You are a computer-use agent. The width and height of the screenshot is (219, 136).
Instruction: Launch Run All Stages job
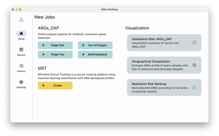tap(97, 45)
